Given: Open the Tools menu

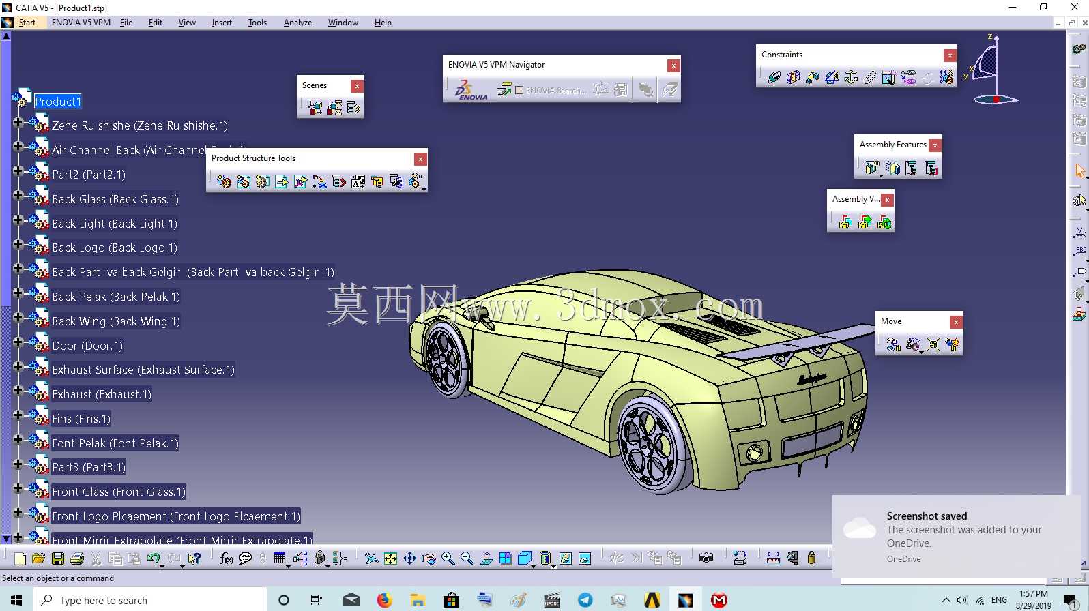Looking at the screenshot, I should click(257, 23).
